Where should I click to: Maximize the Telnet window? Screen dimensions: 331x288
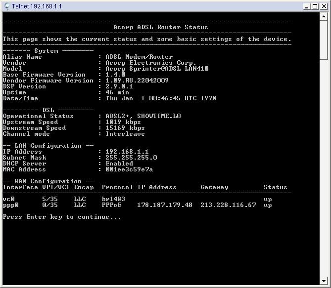point(315,6)
